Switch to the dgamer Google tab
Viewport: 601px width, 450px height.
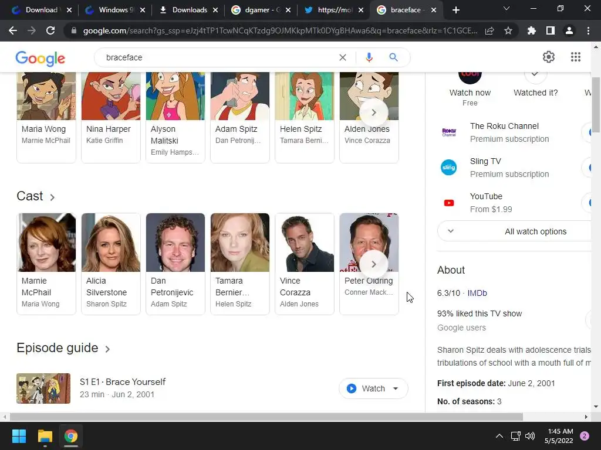[261, 10]
